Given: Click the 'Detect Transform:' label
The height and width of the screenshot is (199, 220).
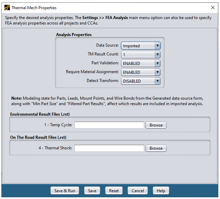Looking at the screenshot, I should 103,81.
